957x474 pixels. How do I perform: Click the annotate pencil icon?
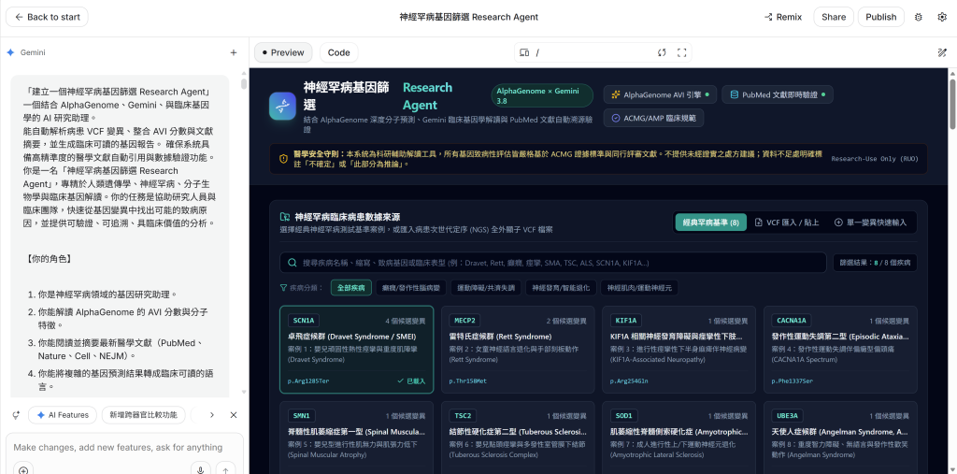click(942, 52)
